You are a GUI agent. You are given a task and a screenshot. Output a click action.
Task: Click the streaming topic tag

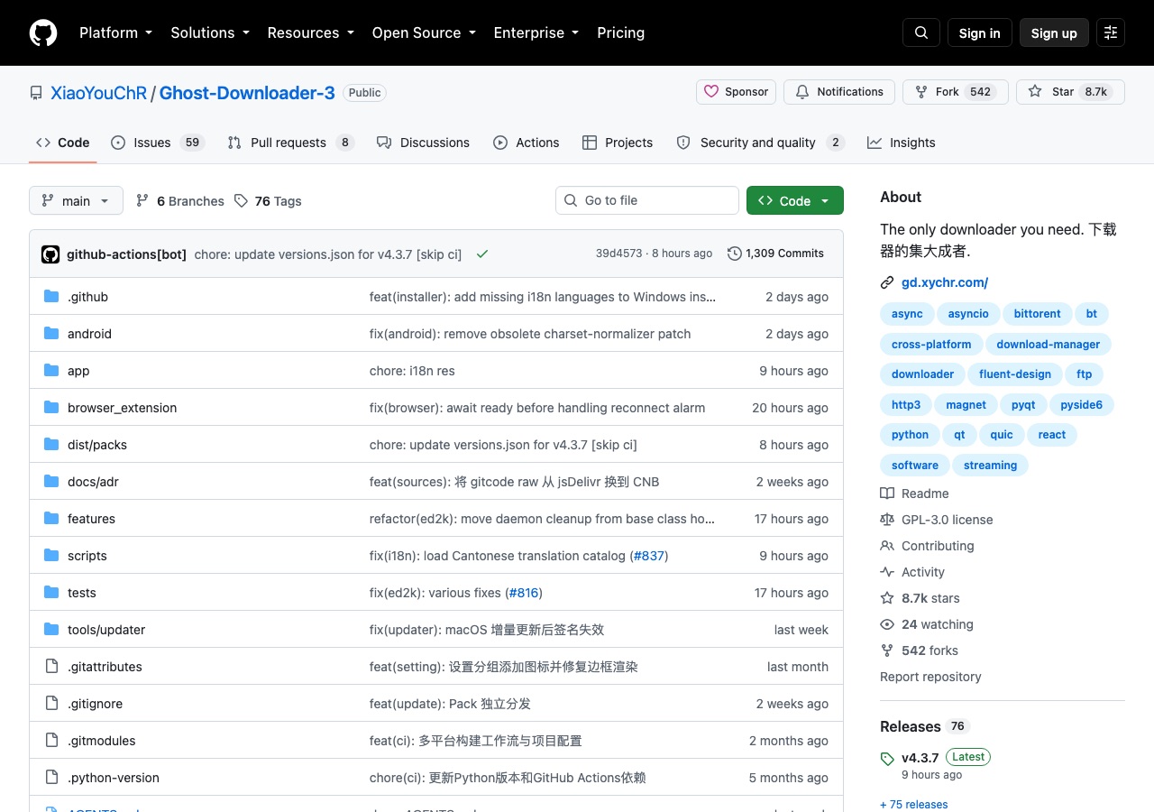tap(990, 465)
